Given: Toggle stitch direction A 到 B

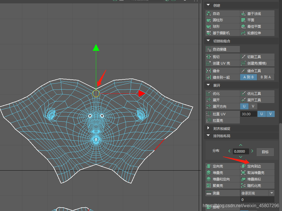Looking at the screenshot, I should (x=248, y=77).
